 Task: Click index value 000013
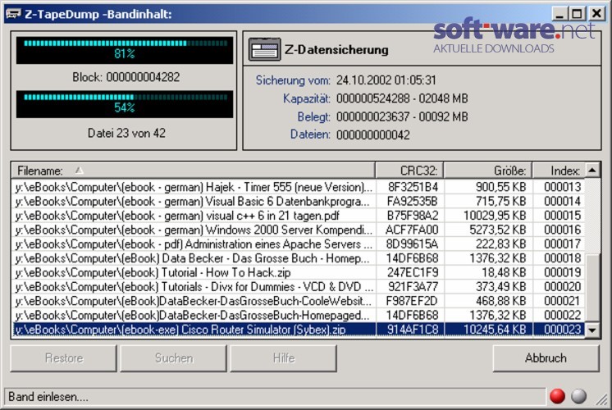[x=563, y=187]
